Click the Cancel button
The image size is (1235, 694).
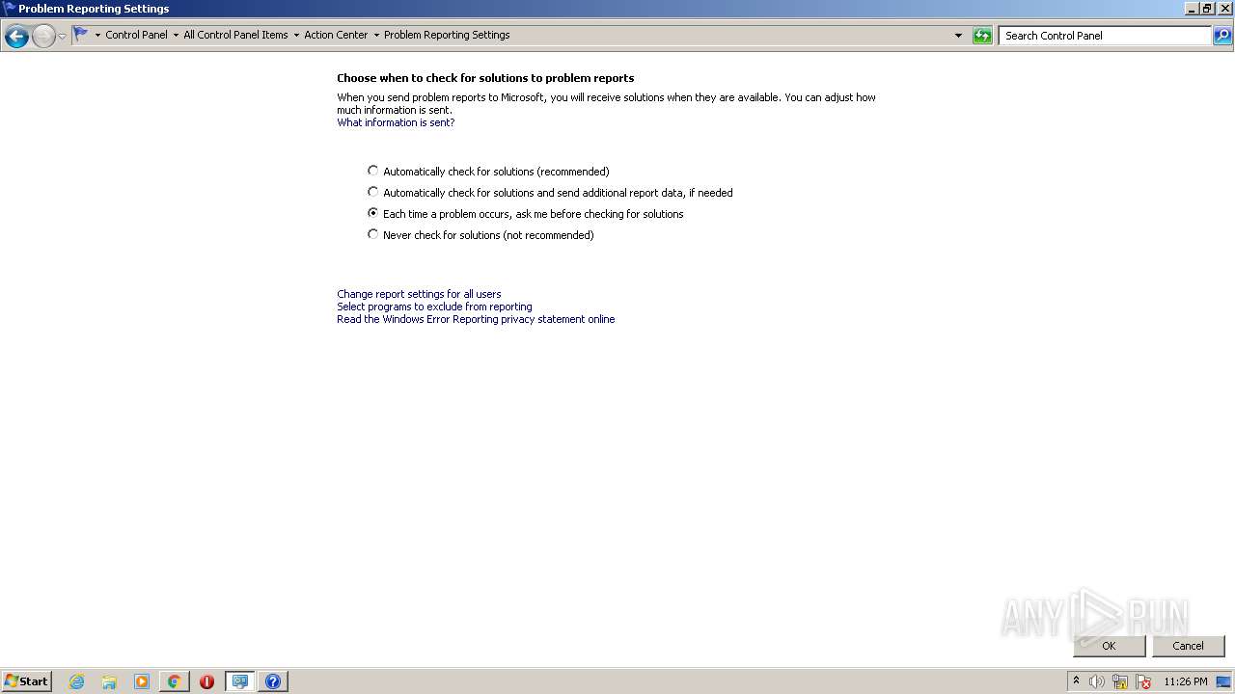point(1188,646)
